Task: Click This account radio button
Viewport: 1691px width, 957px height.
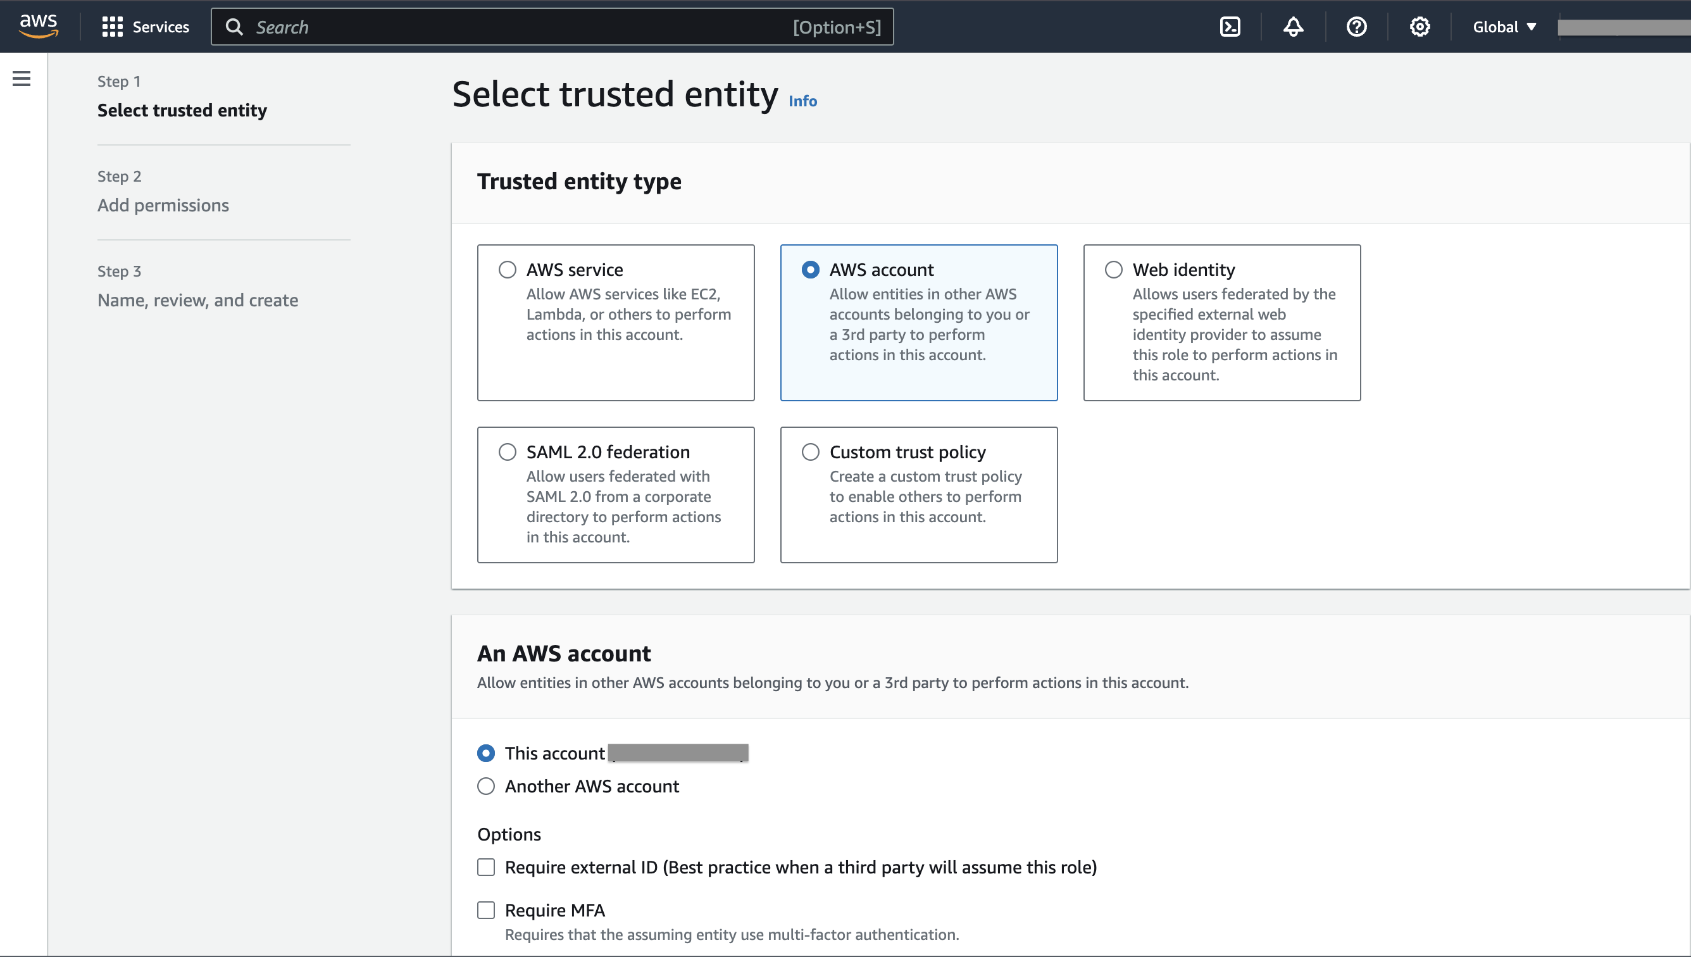Action: (484, 753)
